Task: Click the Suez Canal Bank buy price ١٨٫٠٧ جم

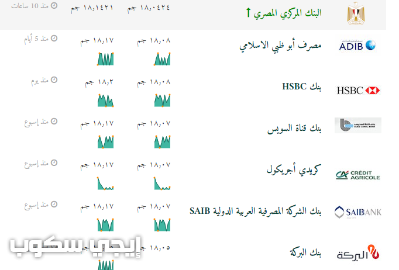Action: pos(154,123)
